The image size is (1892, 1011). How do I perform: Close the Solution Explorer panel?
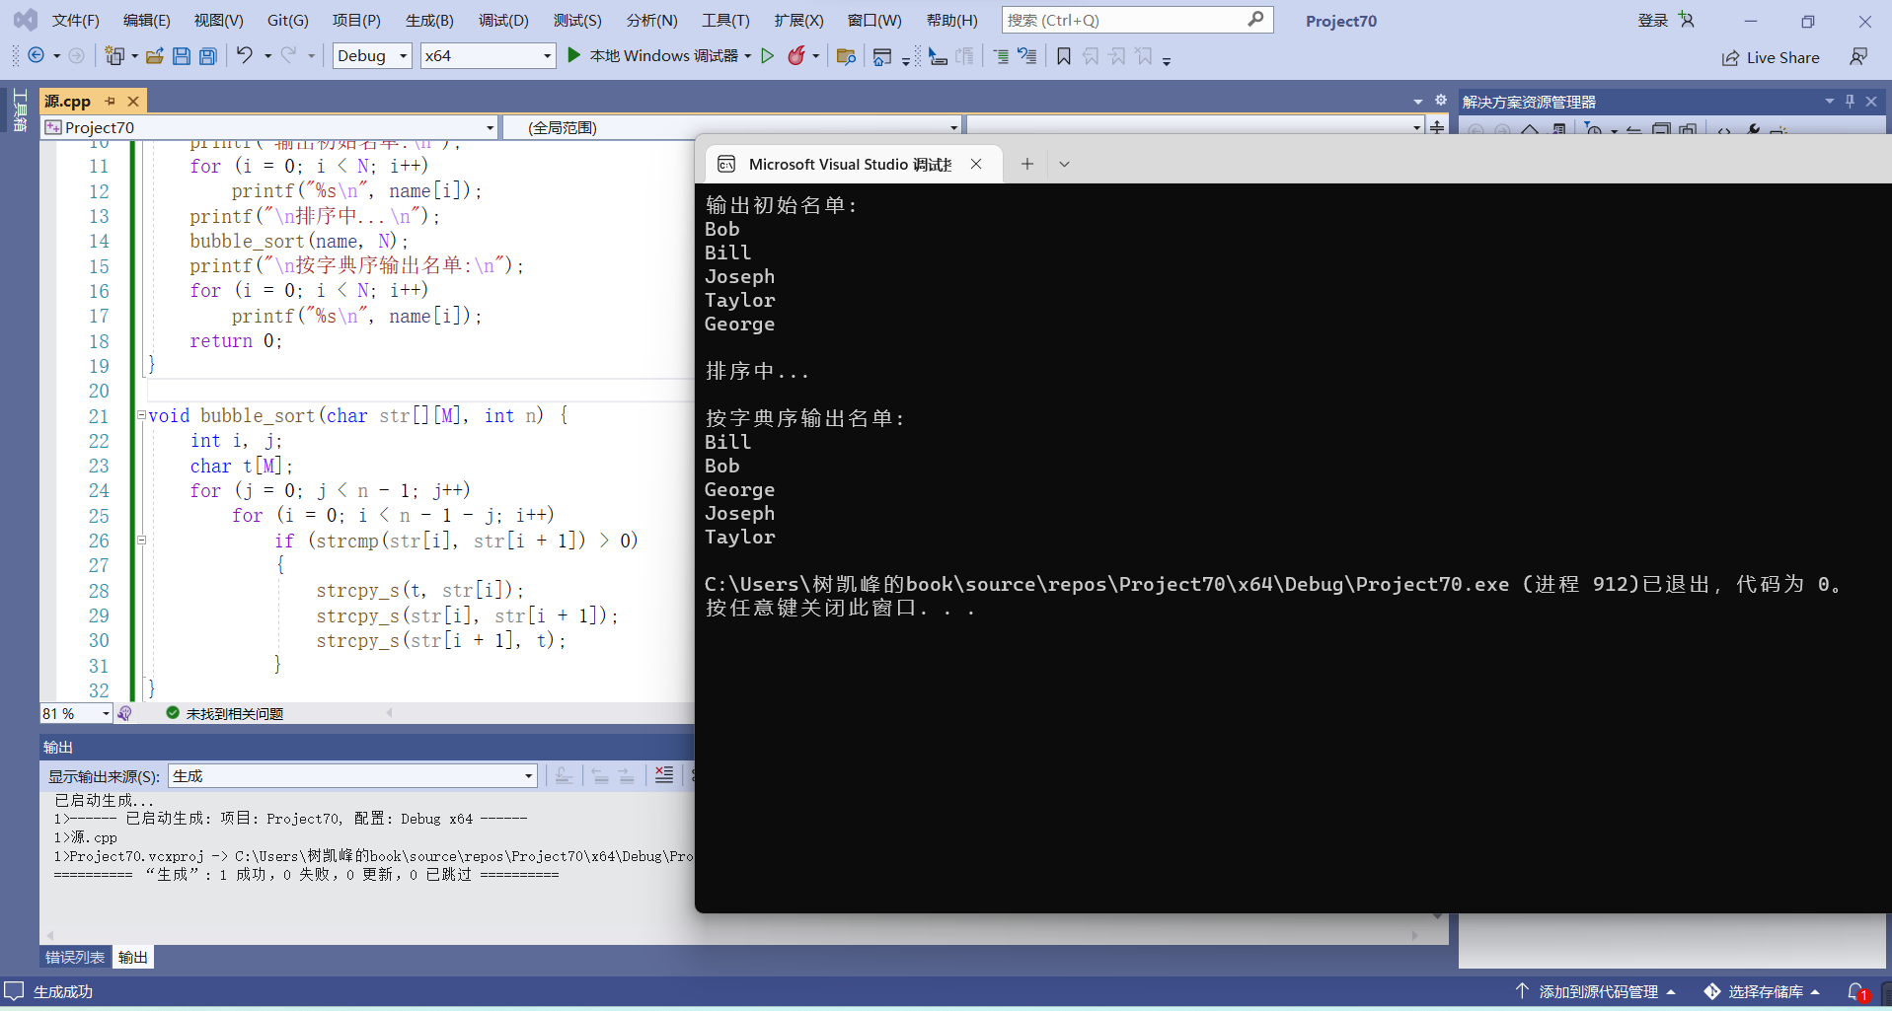(1871, 101)
